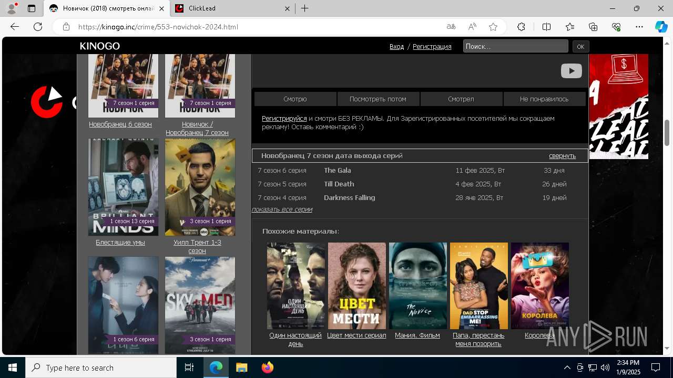Viewport: 673px width, 378px height.
Task: Open the Регистрация link in the header
Action: pos(432,46)
